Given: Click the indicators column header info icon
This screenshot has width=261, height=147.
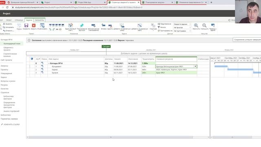Looking at the screenshot, I should pos(32,59).
